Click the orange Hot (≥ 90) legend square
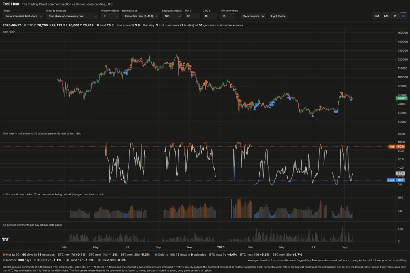The image size is (410, 273). [x=4, y=255]
